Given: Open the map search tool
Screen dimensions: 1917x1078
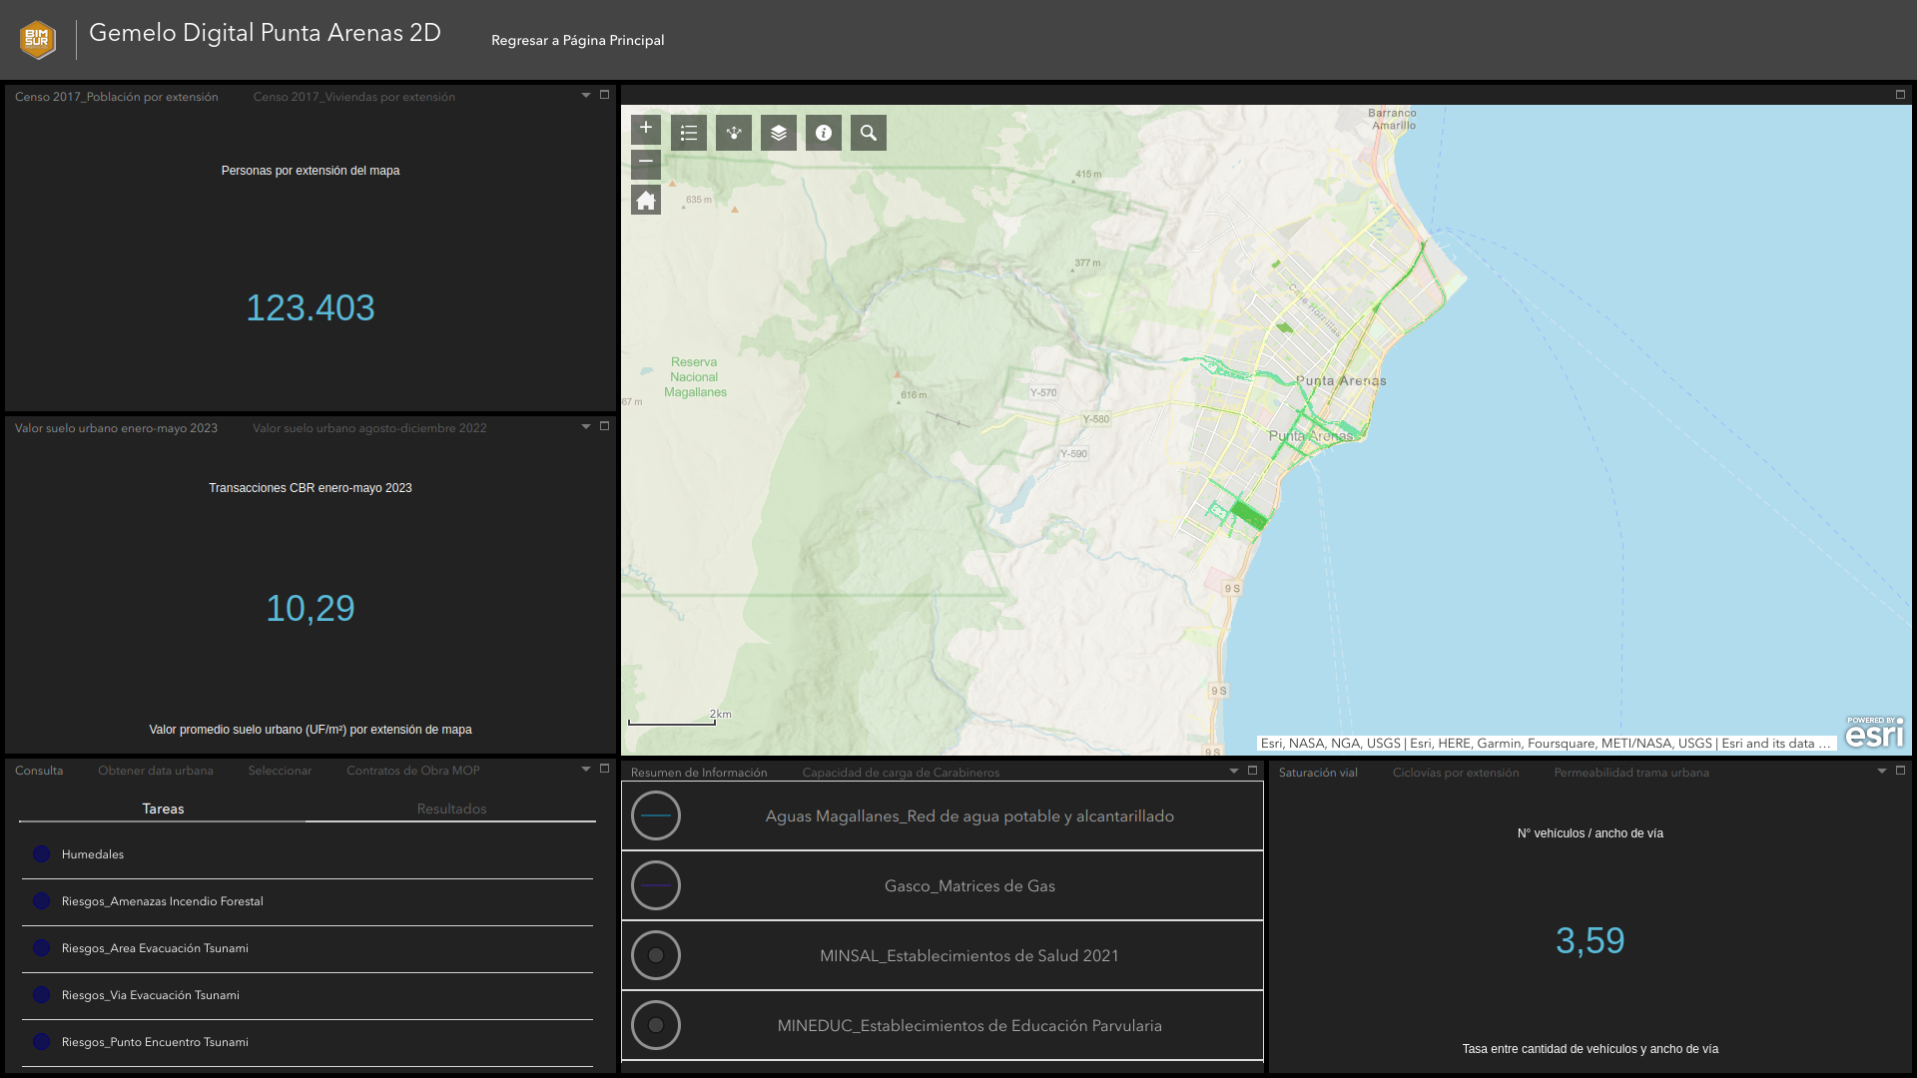Looking at the screenshot, I should pyautogui.click(x=869, y=133).
